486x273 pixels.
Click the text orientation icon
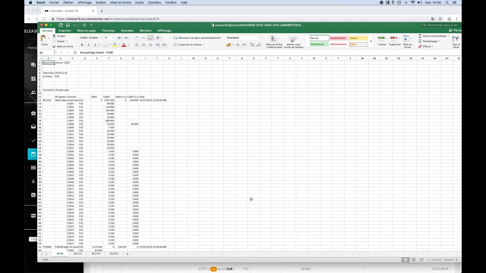pos(158,38)
